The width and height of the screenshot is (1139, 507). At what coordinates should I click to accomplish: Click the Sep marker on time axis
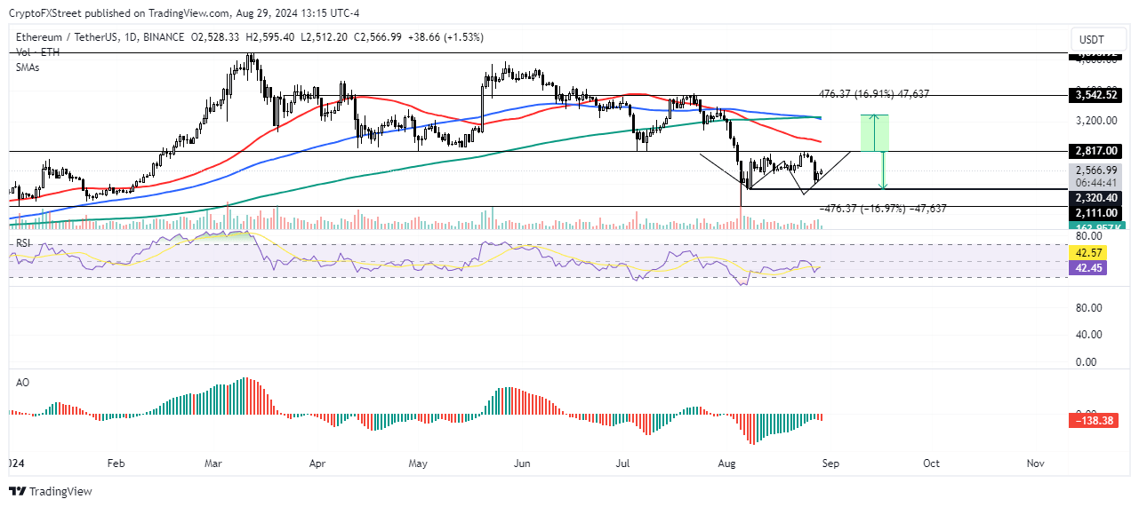pyautogui.click(x=829, y=463)
